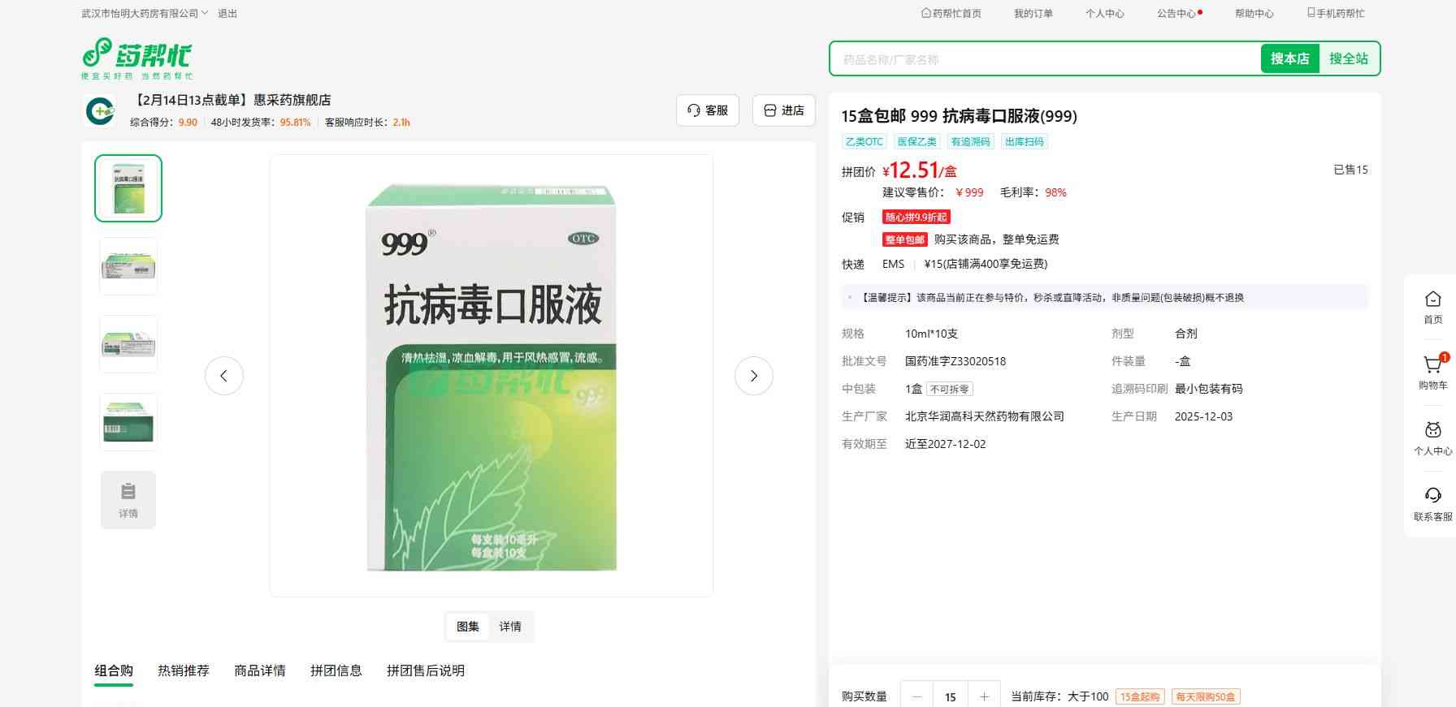Screen dimensions: 1456x707
Task: Show previous product image with left arrow
Action: [224, 376]
